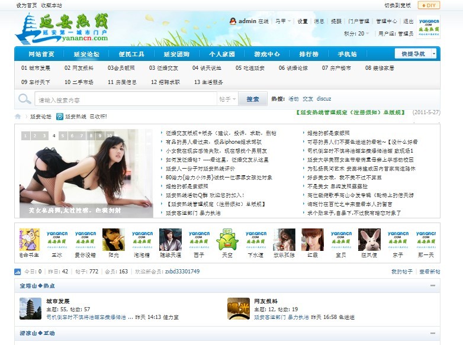Open the 10 二手市场 sub-forum link
The image size is (463, 345).
(79, 82)
